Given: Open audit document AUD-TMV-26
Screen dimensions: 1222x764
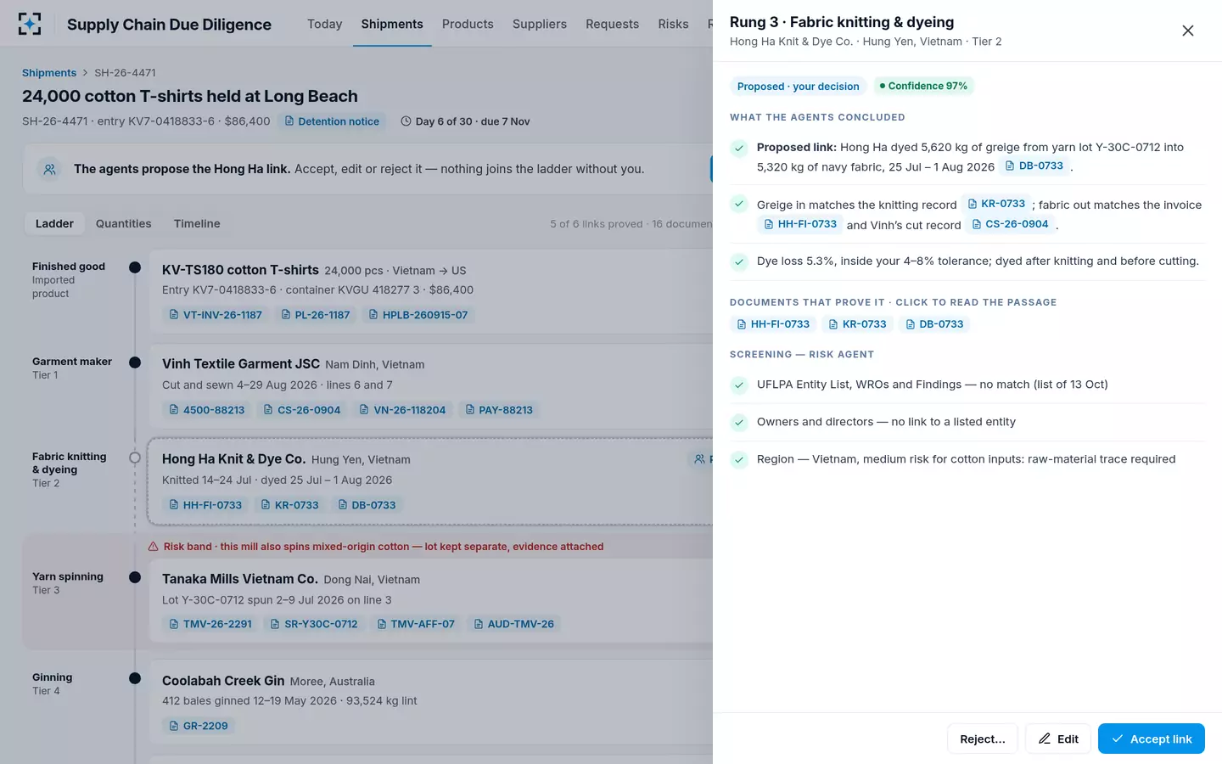Looking at the screenshot, I should pyautogui.click(x=513, y=624).
